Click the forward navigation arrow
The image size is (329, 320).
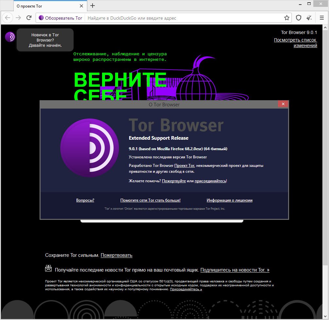18,18
